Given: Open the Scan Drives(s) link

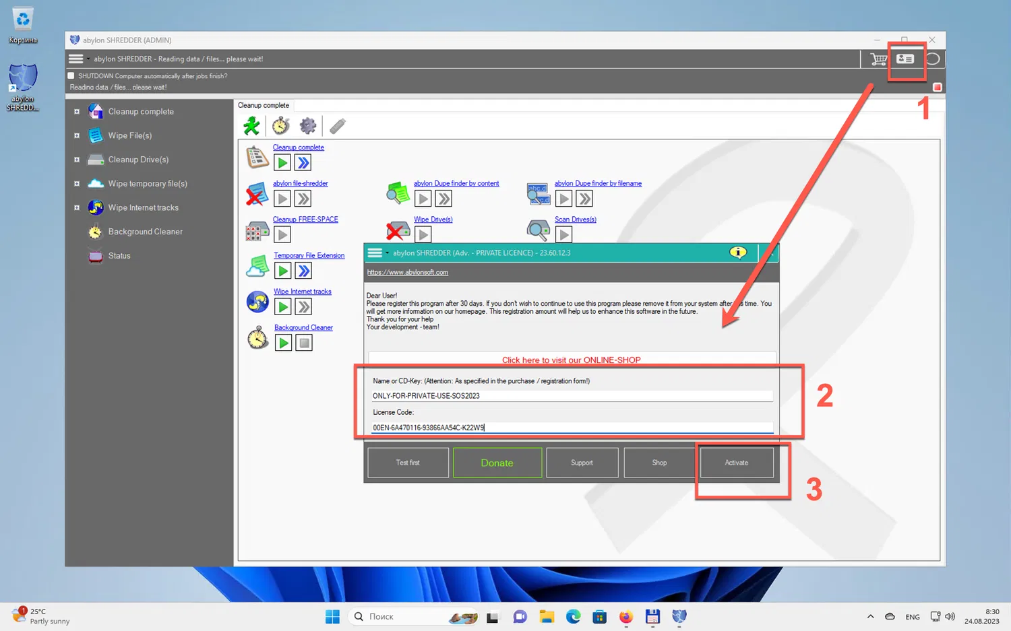Looking at the screenshot, I should click(576, 220).
